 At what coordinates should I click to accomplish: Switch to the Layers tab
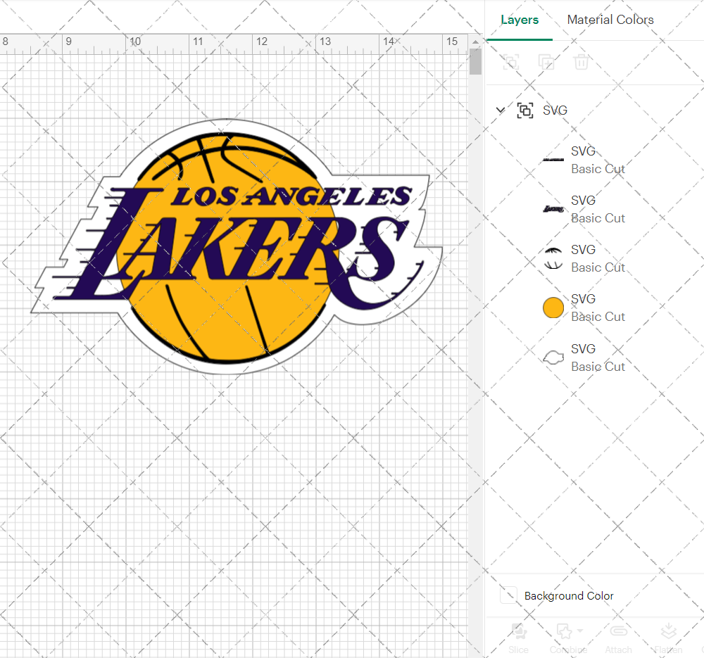pos(520,20)
